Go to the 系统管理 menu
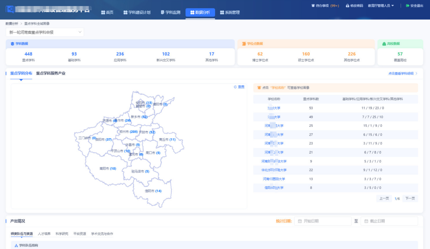The image size is (430, 249). coord(230,12)
